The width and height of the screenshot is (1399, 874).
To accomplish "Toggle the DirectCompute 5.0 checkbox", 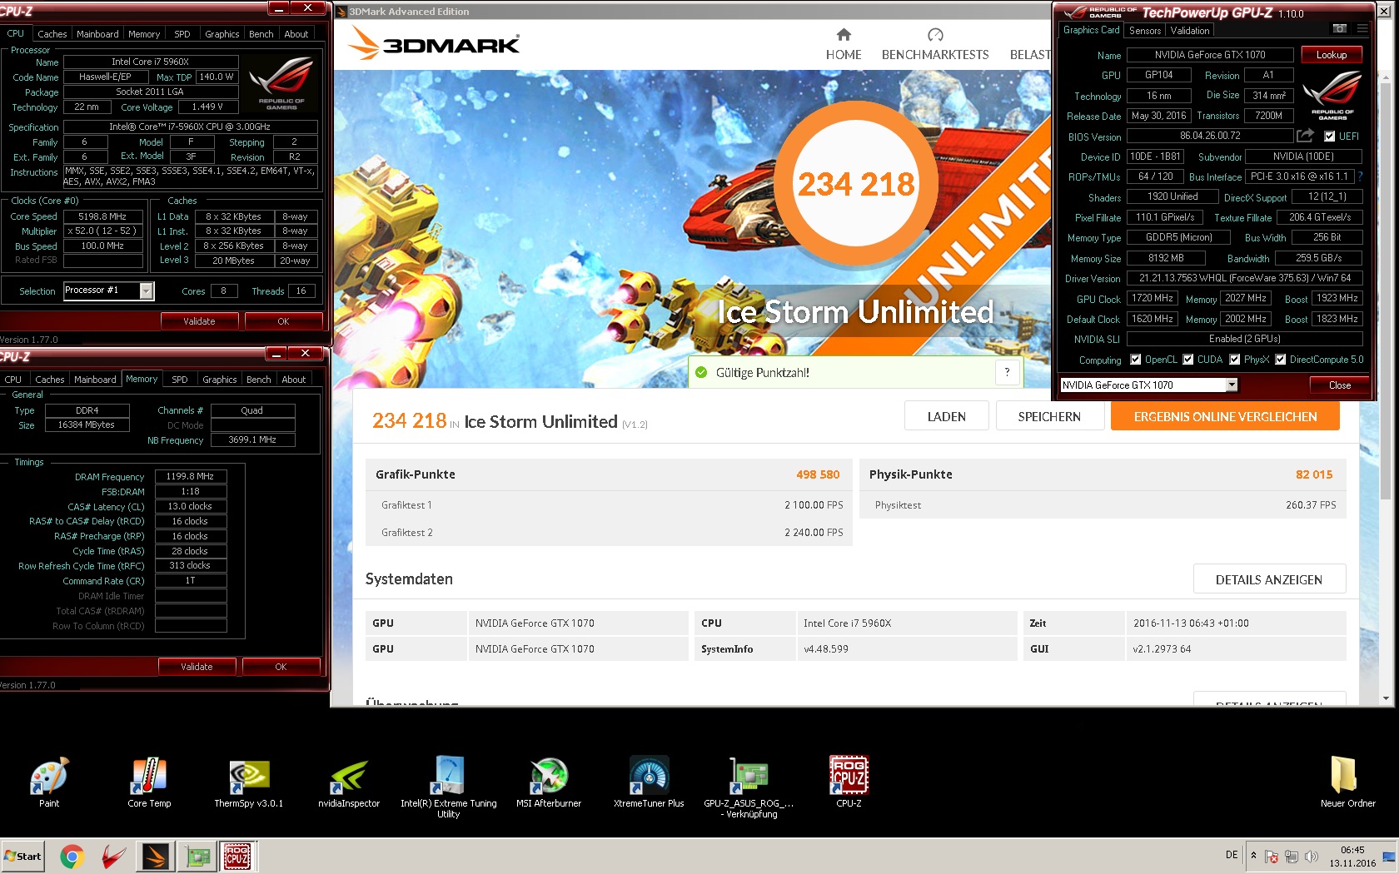I will (x=1281, y=360).
